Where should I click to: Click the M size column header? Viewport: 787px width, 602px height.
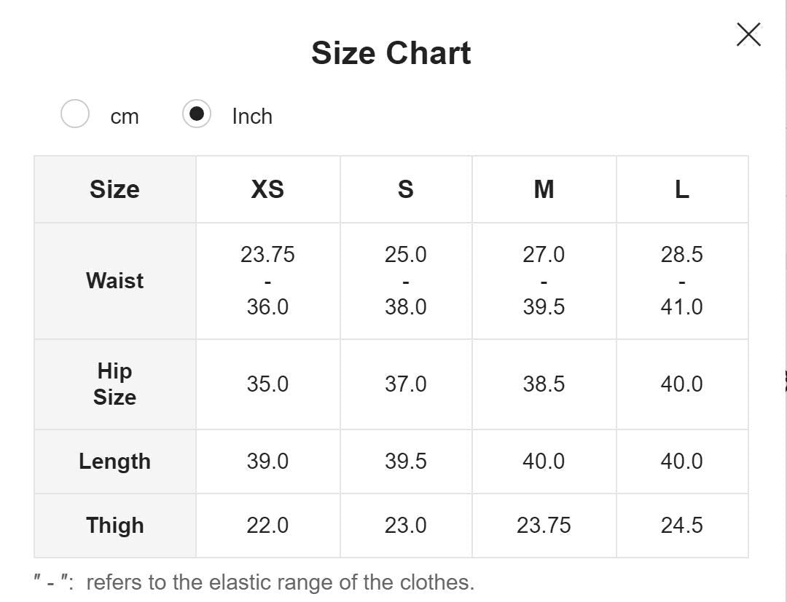coord(544,189)
